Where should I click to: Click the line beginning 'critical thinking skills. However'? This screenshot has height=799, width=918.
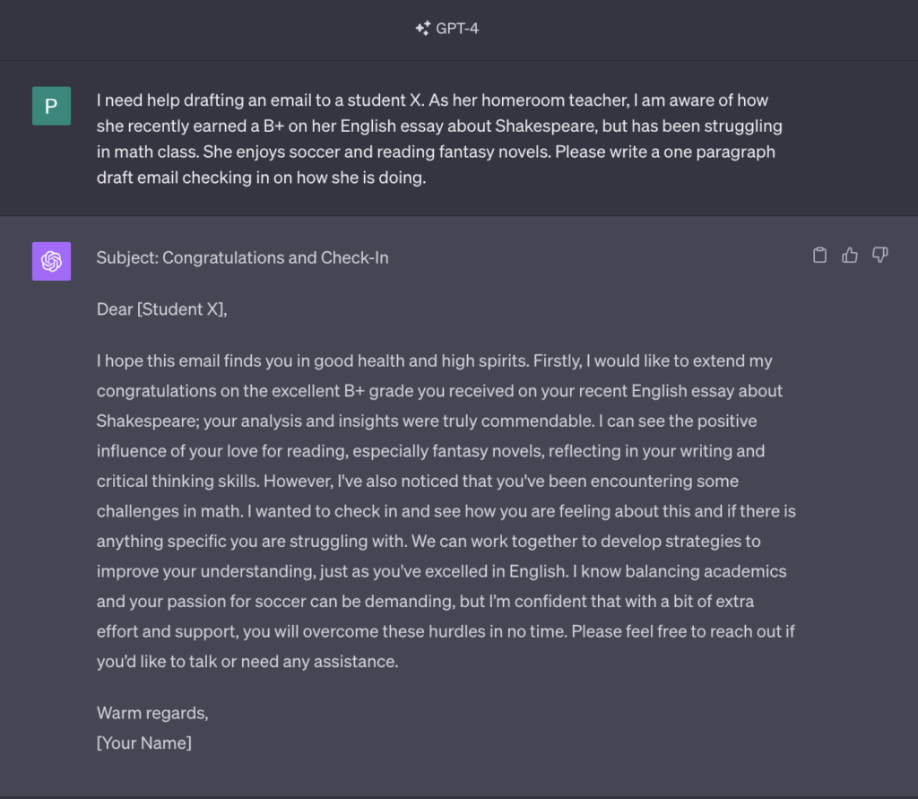[418, 481]
